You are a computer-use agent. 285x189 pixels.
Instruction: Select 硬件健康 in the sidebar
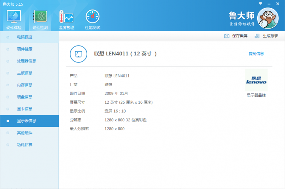30,49
